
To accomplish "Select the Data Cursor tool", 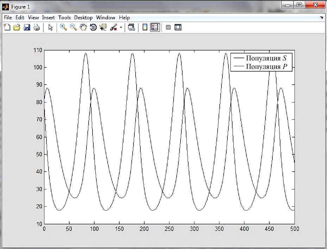I will click(x=103, y=27).
